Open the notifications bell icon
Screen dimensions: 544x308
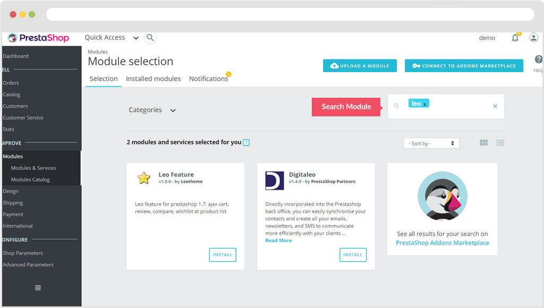tap(515, 38)
